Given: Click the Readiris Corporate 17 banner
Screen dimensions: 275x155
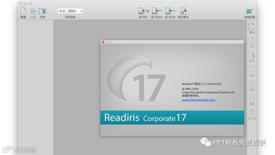Looking at the screenshot, I should (x=172, y=117).
